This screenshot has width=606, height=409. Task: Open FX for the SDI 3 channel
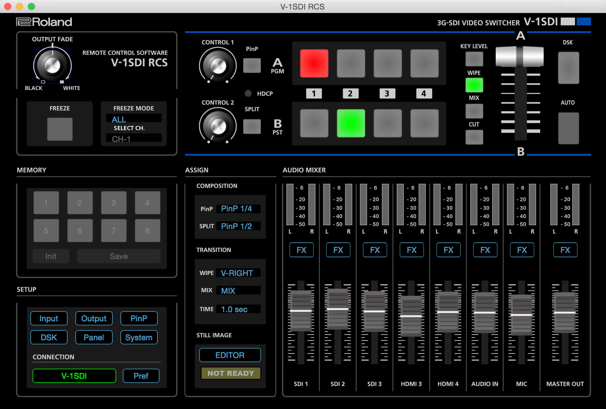[375, 250]
